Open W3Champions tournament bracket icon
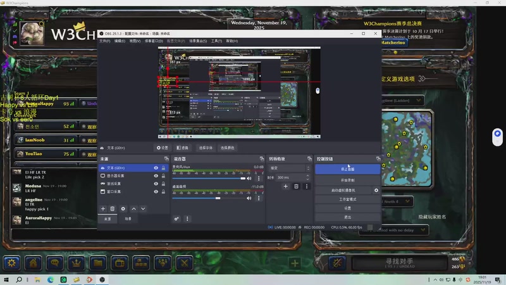The width and height of the screenshot is (506, 285). pos(141,263)
